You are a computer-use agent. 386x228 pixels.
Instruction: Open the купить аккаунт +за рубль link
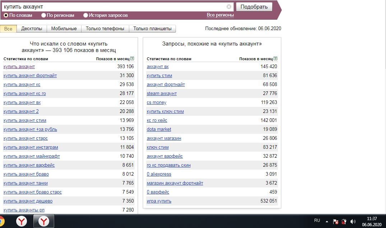click(30, 129)
